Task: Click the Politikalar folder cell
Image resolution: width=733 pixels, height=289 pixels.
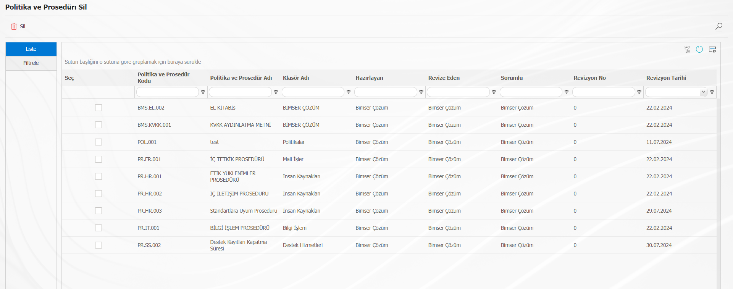Action: point(294,142)
